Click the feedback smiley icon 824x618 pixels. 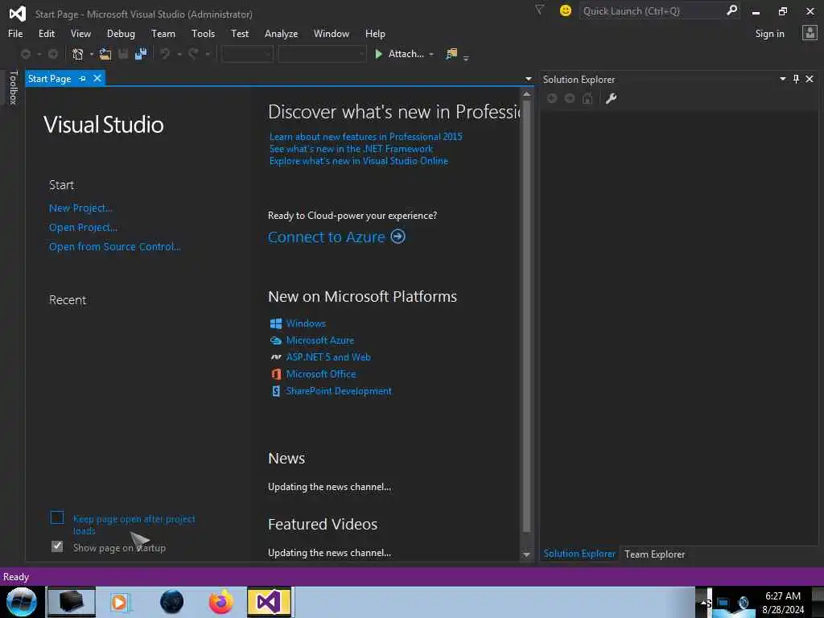coord(566,10)
